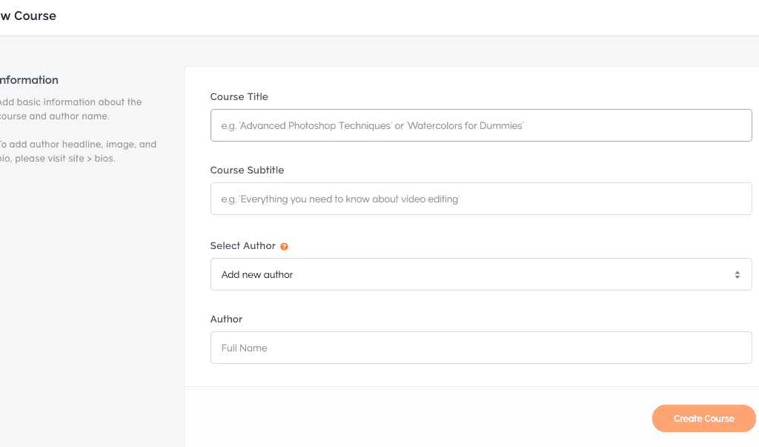This screenshot has height=447, width=759.
Task: Click the Author Full Name field
Action: (x=481, y=348)
